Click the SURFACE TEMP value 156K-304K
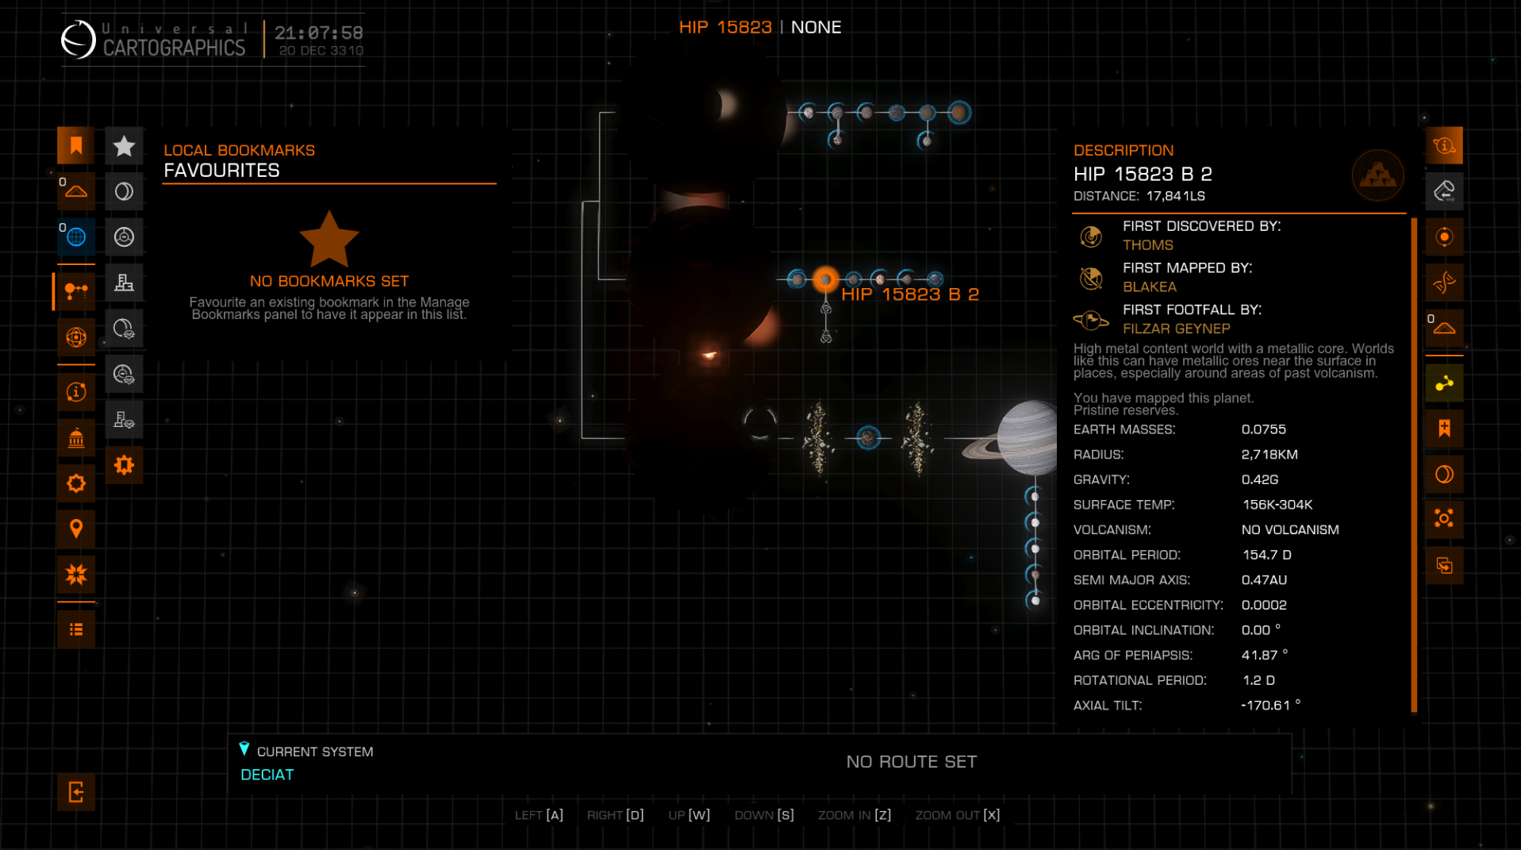This screenshot has width=1521, height=850. [1277, 505]
